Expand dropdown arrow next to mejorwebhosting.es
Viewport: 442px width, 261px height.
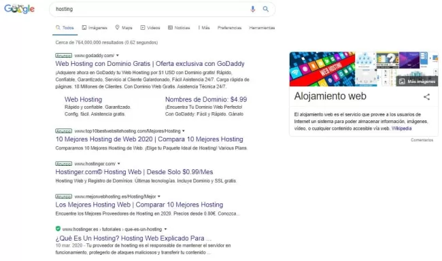click(x=159, y=196)
